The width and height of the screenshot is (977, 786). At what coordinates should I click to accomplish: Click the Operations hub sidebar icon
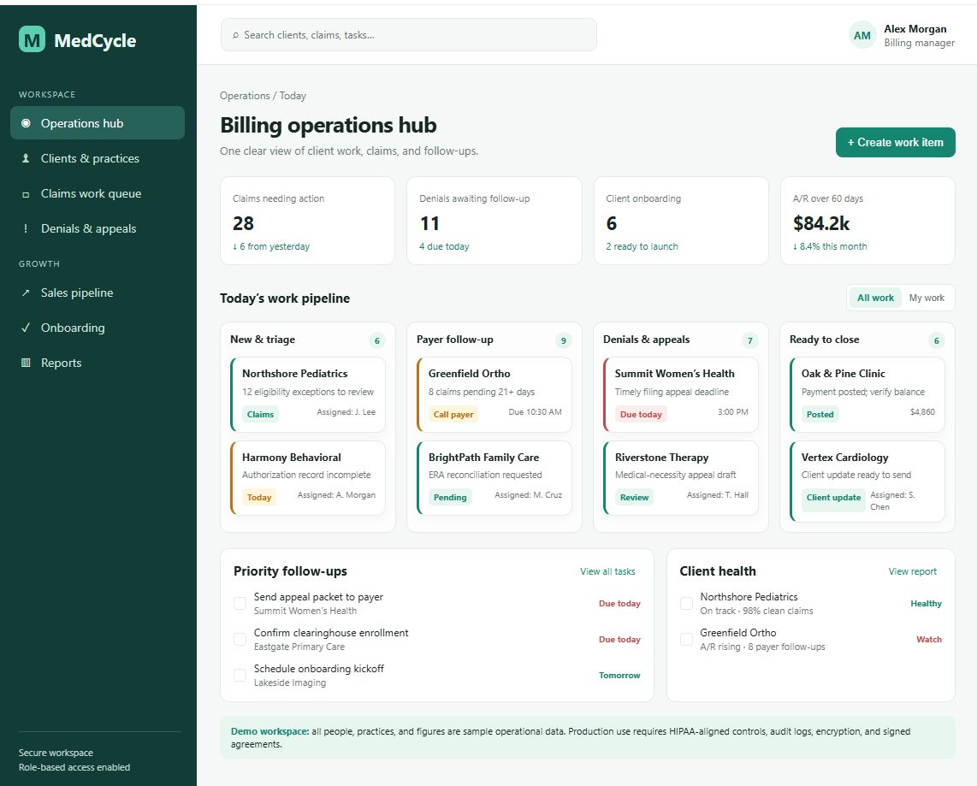[x=26, y=123]
